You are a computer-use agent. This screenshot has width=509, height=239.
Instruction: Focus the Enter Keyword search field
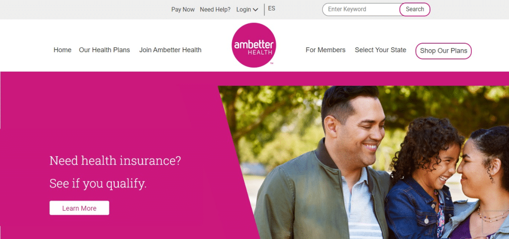coord(361,9)
